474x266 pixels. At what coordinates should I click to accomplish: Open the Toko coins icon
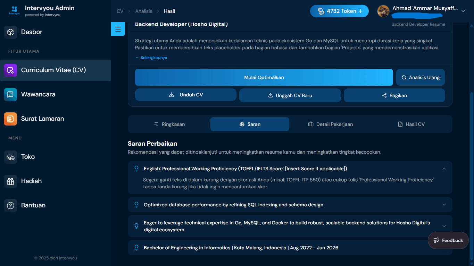pyautogui.click(x=10, y=157)
